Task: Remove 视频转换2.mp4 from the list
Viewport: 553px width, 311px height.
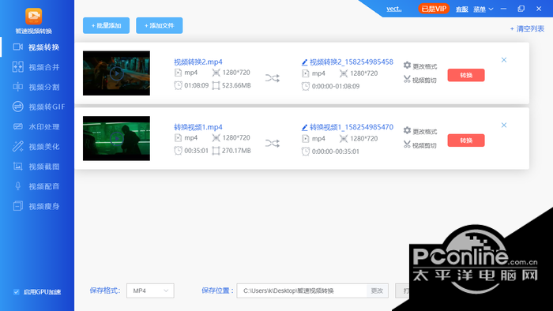Action: coord(504,60)
